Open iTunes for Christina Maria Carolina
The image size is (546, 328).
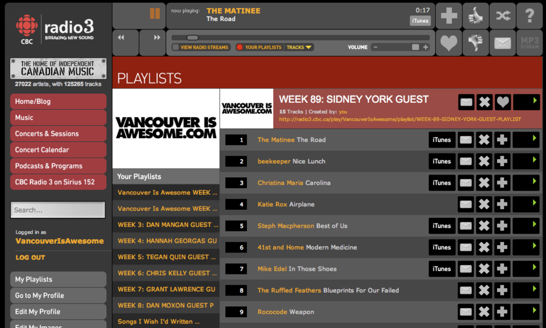(x=441, y=183)
